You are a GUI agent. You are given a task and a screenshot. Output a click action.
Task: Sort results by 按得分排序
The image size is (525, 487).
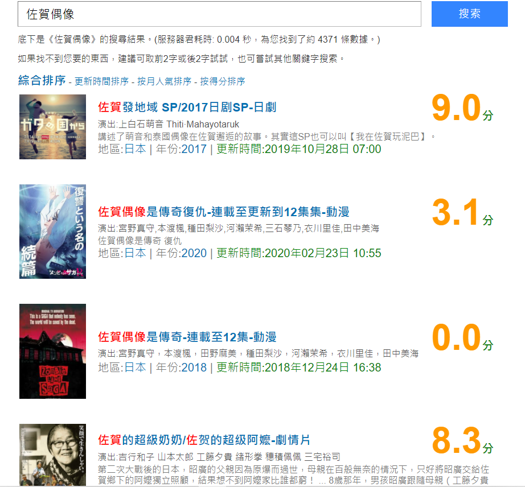point(223,81)
